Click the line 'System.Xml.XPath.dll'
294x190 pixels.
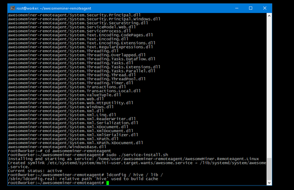coord(63,139)
